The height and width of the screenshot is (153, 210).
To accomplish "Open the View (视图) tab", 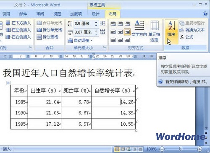I will pyautogui.click(x=57, y=14).
